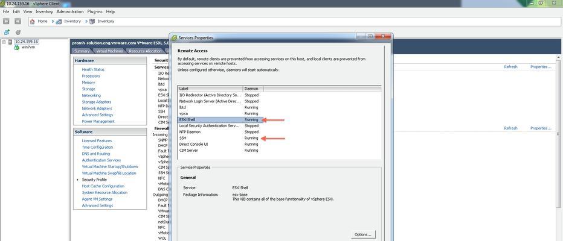563x241 pixels.
Task: Click the Home icon in navigation bar
Action: pyautogui.click(x=33, y=21)
